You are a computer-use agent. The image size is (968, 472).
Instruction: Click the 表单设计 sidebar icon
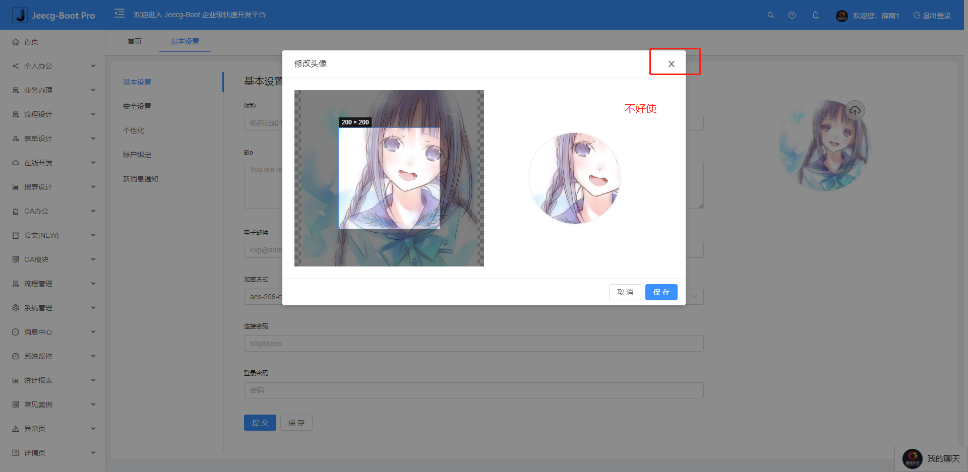point(16,139)
